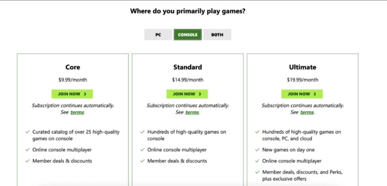Click the checkmark beside Standard's hundreds of games feature
Screen dimensions: 387x186
[142, 132]
